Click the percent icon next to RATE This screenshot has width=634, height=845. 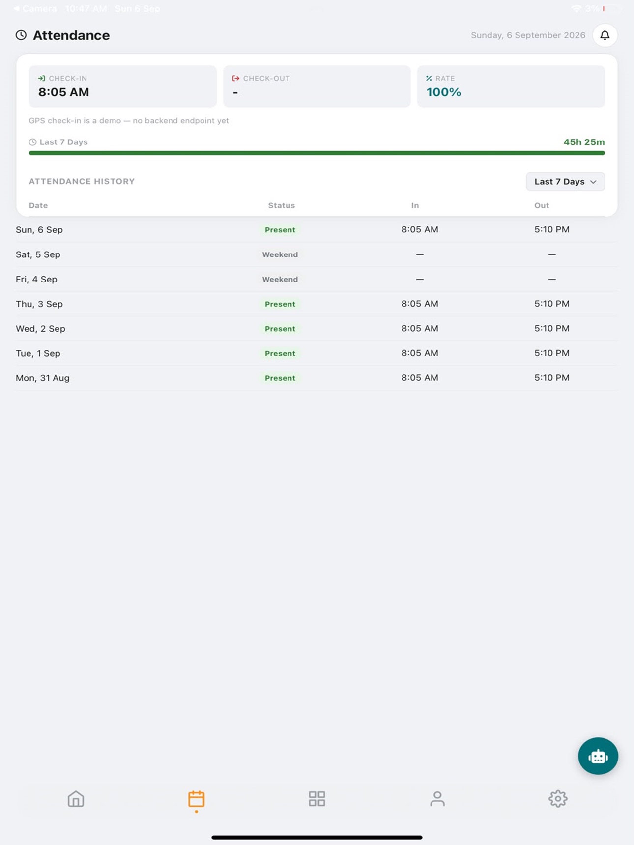point(429,78)
